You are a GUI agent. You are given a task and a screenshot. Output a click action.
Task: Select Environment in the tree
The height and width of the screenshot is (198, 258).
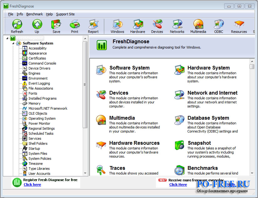(x=38, y=78)
